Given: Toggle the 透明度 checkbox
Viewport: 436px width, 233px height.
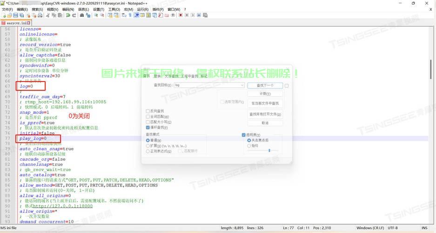Looking at the screenshot, I should (243, 135).
